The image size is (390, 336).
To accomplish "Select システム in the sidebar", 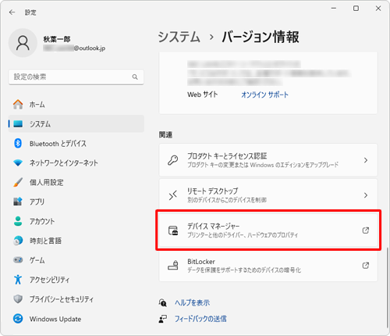I will tap(76, 124).
